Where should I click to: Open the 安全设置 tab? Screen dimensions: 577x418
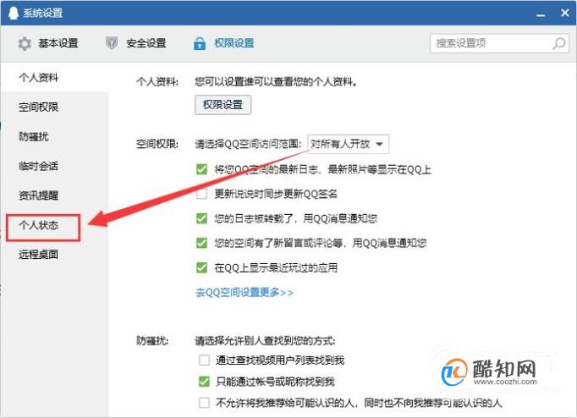(135, 43)
